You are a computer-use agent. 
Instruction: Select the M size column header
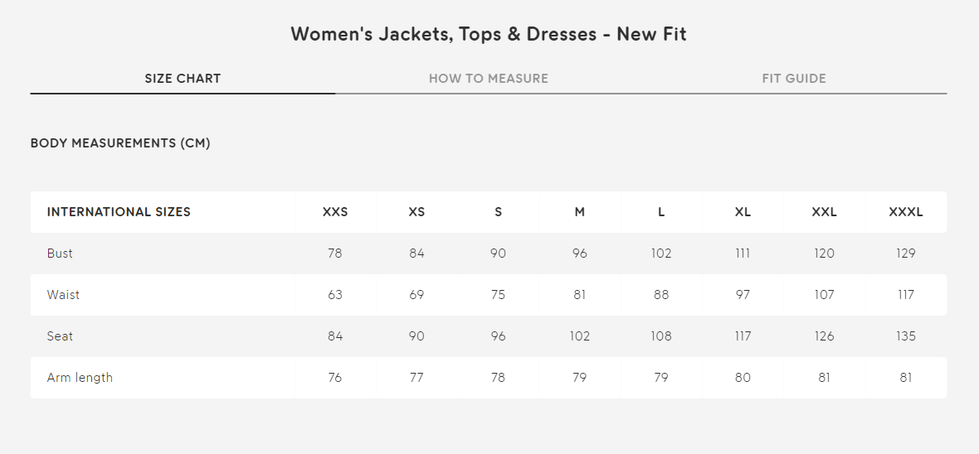tap(579, 212)
